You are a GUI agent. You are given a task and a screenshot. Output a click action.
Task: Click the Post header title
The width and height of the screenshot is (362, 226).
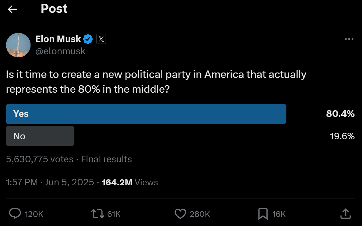click(x=54, y=9)
